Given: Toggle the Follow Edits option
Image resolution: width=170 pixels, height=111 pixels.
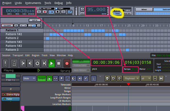Looking at the screenshot, I should point(81,66).
